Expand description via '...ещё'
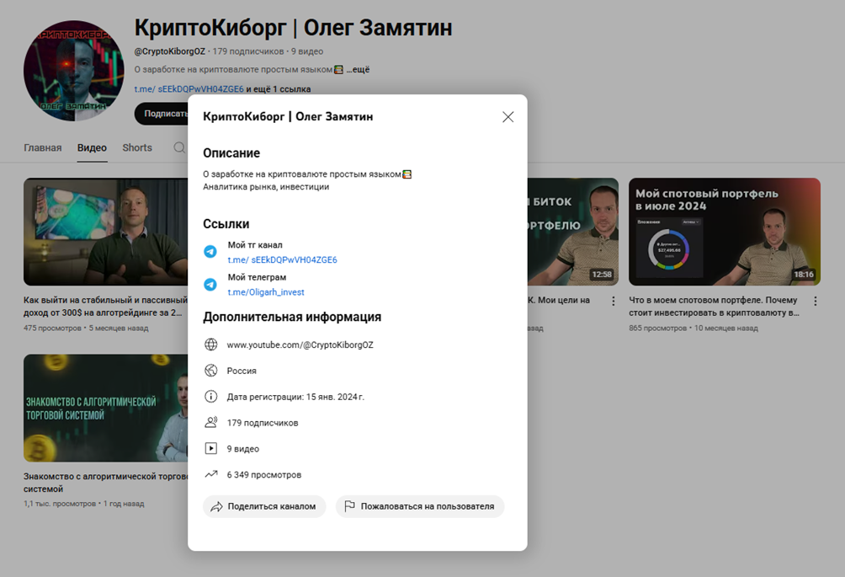The image size is (845, 577). (x=358, y=70)
